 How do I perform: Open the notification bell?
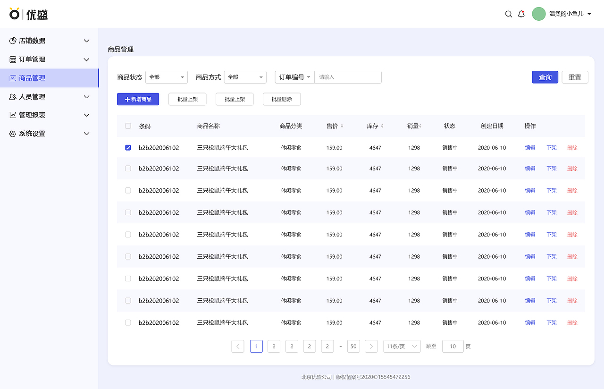pos(521,14)
